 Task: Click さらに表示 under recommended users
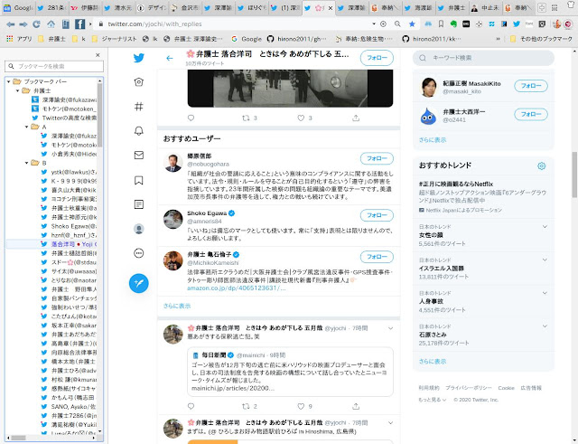[x=177, y=306]
